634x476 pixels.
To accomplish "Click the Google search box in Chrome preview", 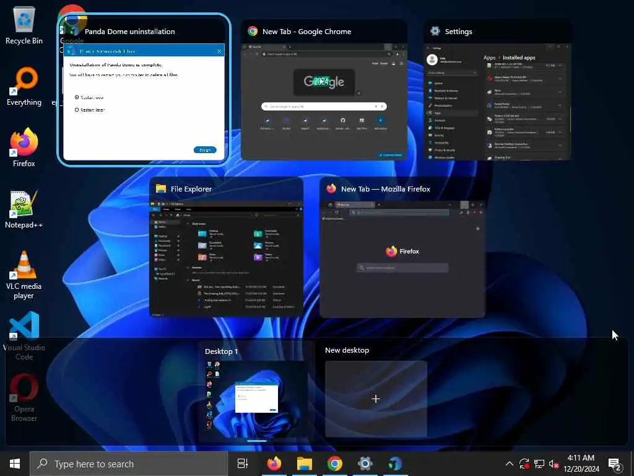I will point(324,107).
